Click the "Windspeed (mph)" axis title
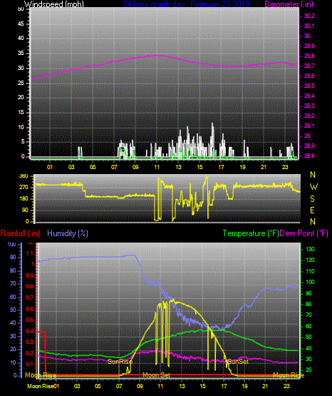Image resolution: width=332 pixels, height=396 pixels. pyautogui.click(x=54, y=4)
